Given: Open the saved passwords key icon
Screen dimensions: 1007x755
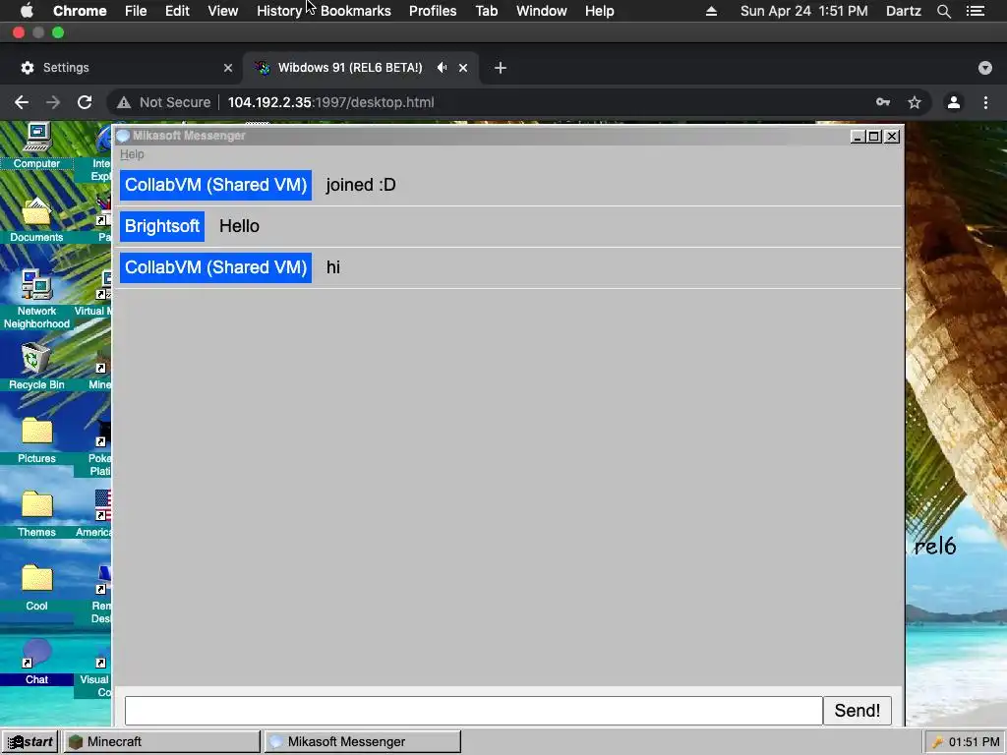Looking at the screenshot, I should tap(883, 102).
